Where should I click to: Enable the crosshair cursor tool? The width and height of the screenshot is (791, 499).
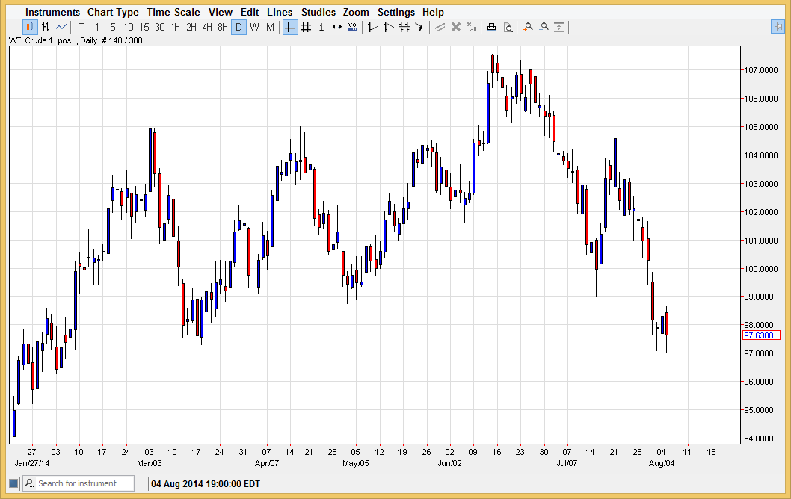[x=289, y=27]
